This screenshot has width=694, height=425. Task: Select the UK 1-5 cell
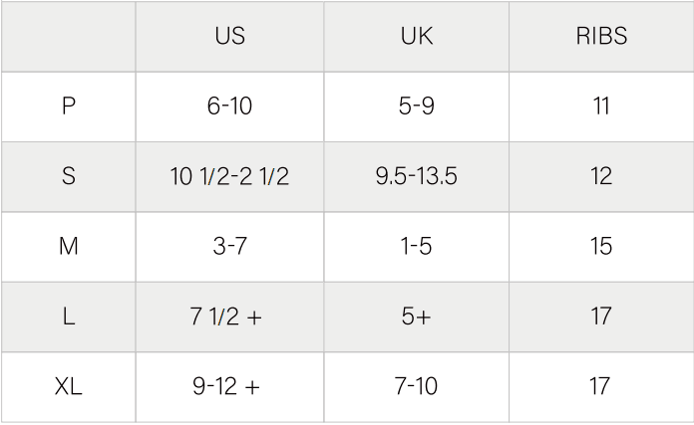[416, 246]
